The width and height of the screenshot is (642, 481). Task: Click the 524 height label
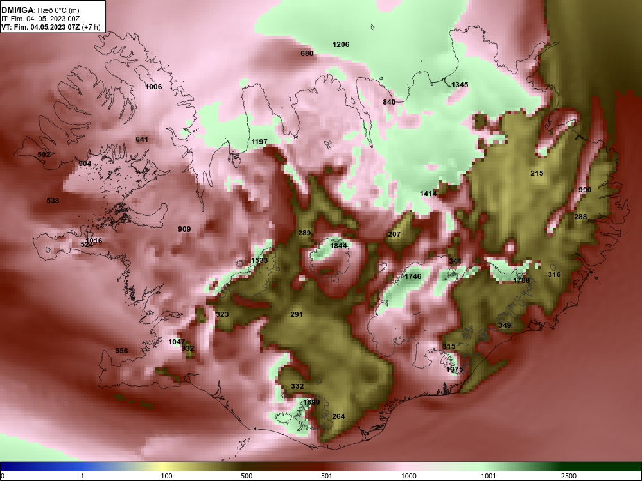coord(87,244)
